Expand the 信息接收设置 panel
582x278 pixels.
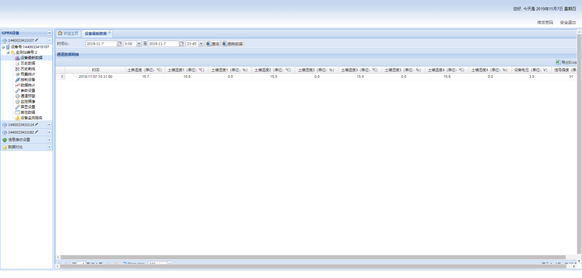pos(49,140)
